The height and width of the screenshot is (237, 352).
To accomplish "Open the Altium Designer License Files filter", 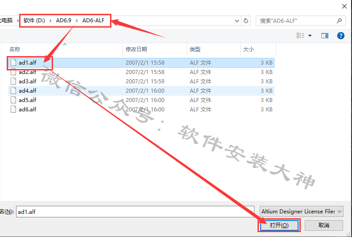I will pos(302,212).
